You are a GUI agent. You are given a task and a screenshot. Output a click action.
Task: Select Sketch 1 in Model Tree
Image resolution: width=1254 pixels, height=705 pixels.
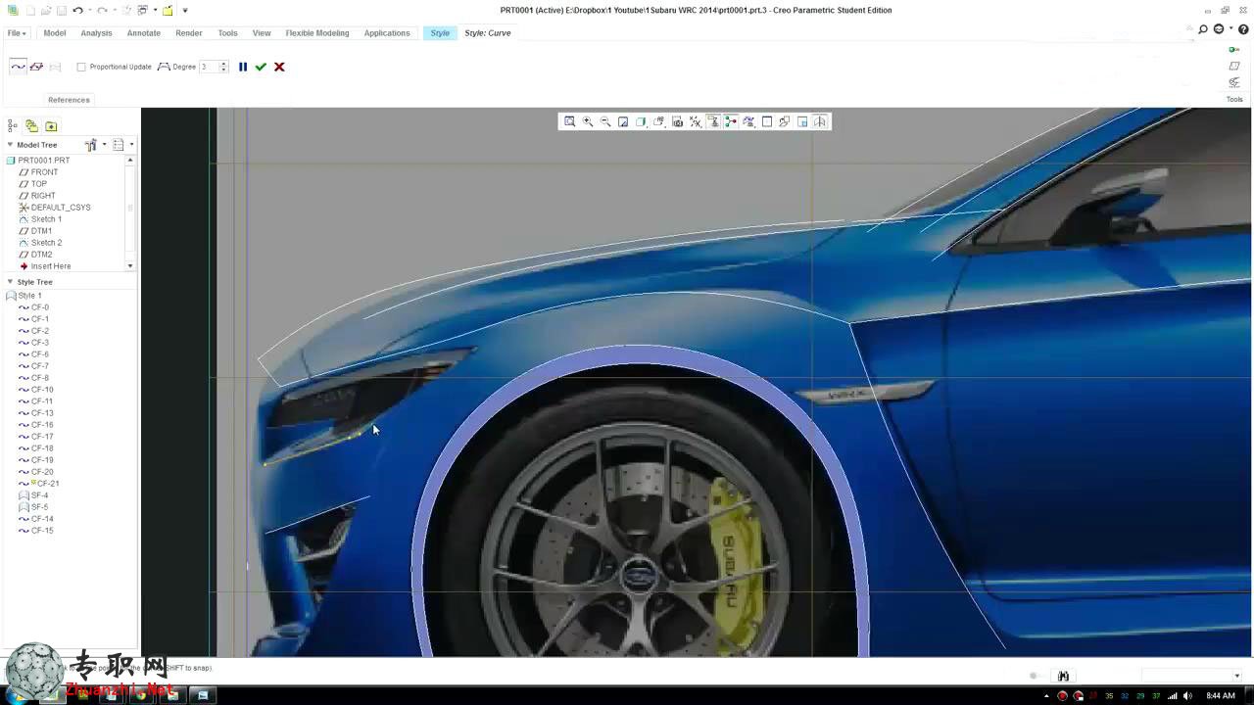(x=46, y=219)
